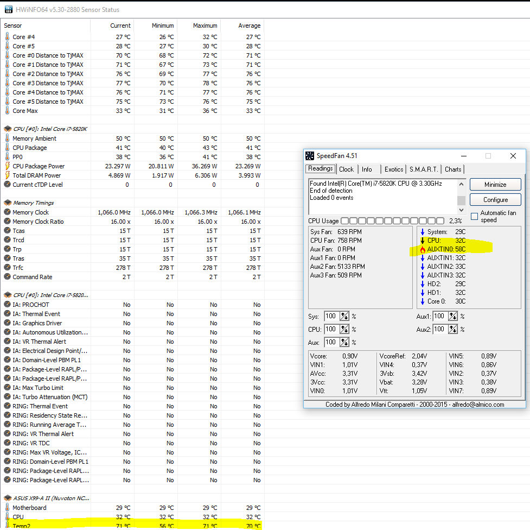
Task: Click the Aux2 speed percentage field
Action: (440, 329)
